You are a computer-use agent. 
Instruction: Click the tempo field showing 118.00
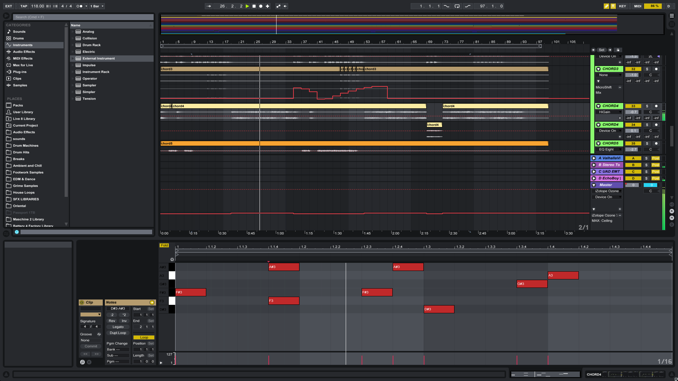(37, 6)
